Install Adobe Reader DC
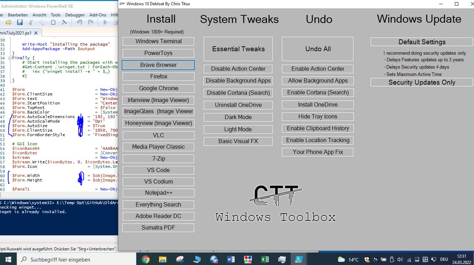 pos(159,216)
